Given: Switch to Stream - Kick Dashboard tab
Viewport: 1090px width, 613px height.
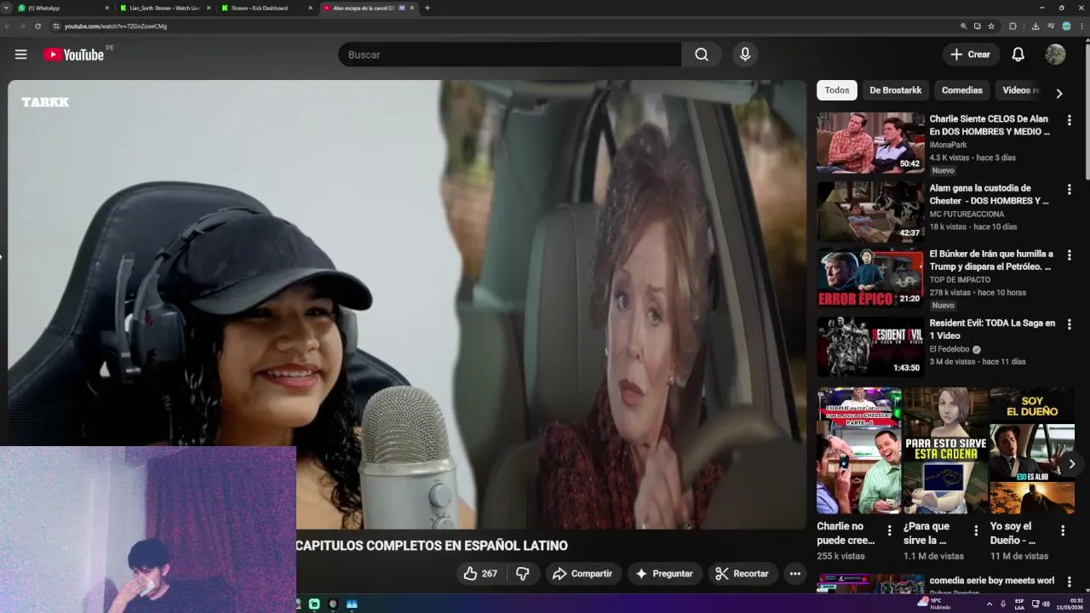Looking at the screenshot, I should (265, 8).
